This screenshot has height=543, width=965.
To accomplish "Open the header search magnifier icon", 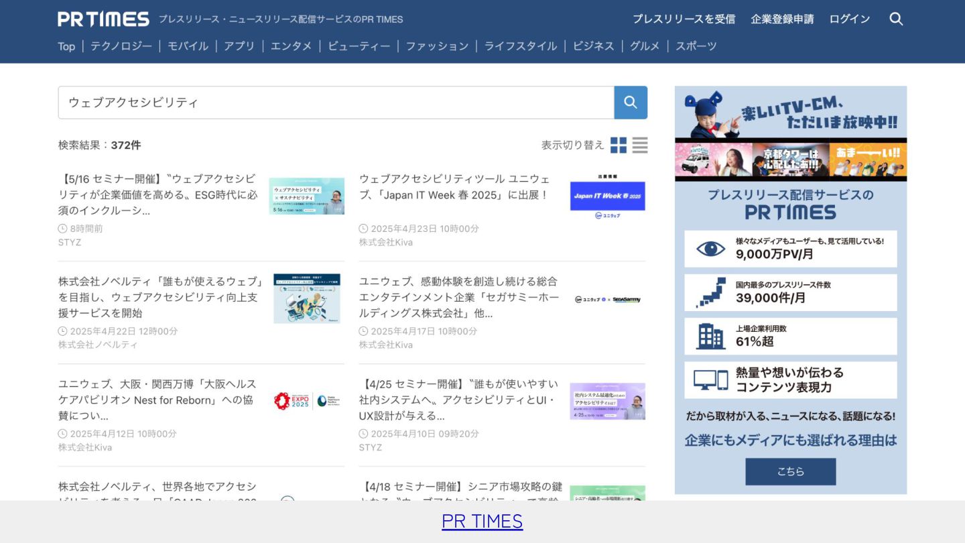I will (x=896, y=19).
